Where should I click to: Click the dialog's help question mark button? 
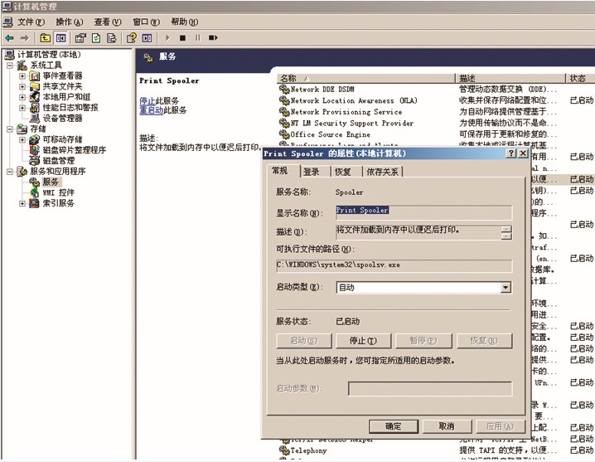(x=511, y=153)
